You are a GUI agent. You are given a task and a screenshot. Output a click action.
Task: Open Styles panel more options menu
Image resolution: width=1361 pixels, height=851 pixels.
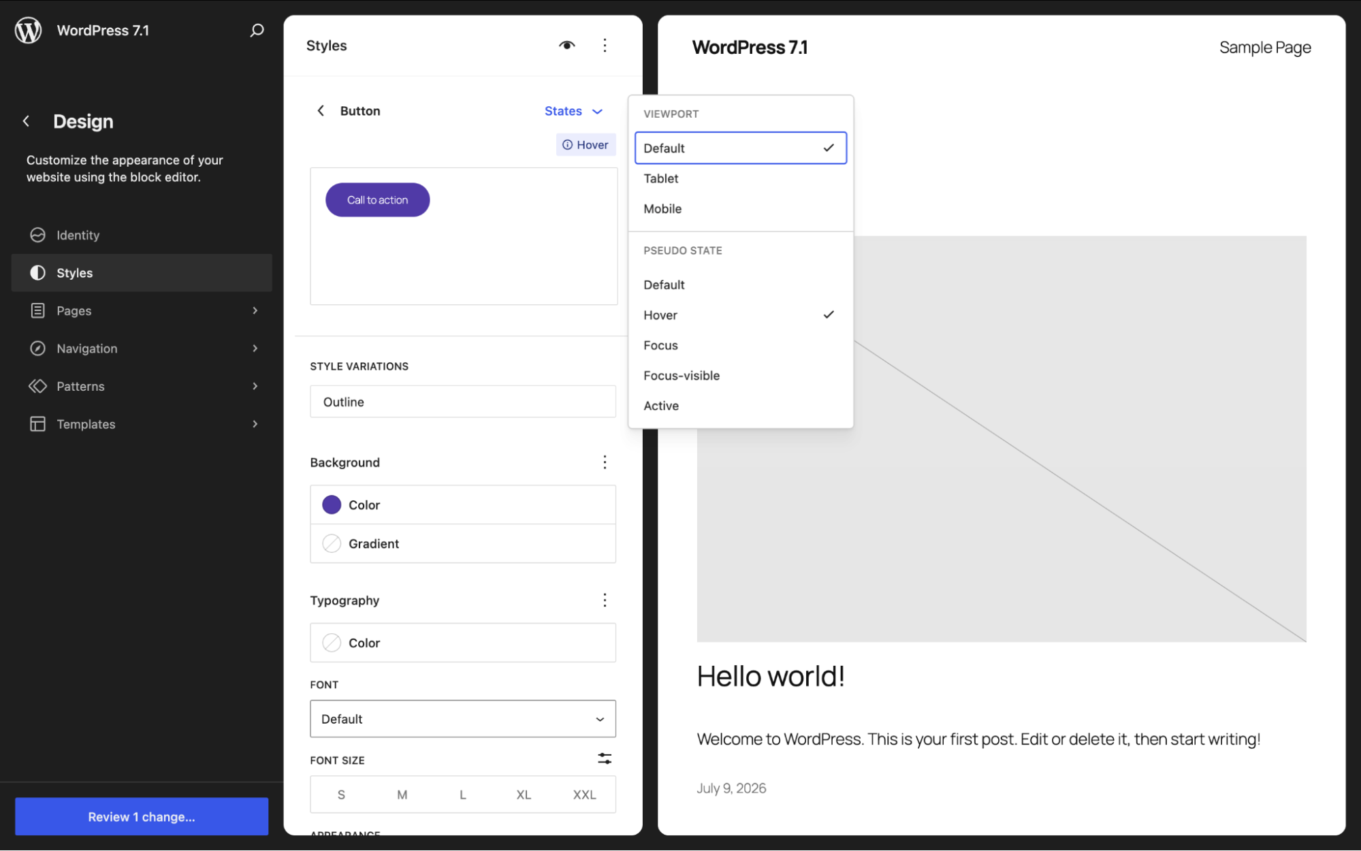605,46
